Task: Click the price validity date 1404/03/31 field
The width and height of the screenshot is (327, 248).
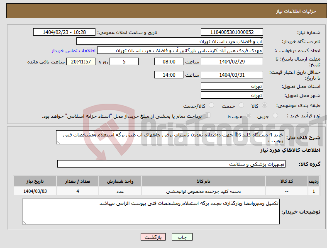Action: coord(232,75)
